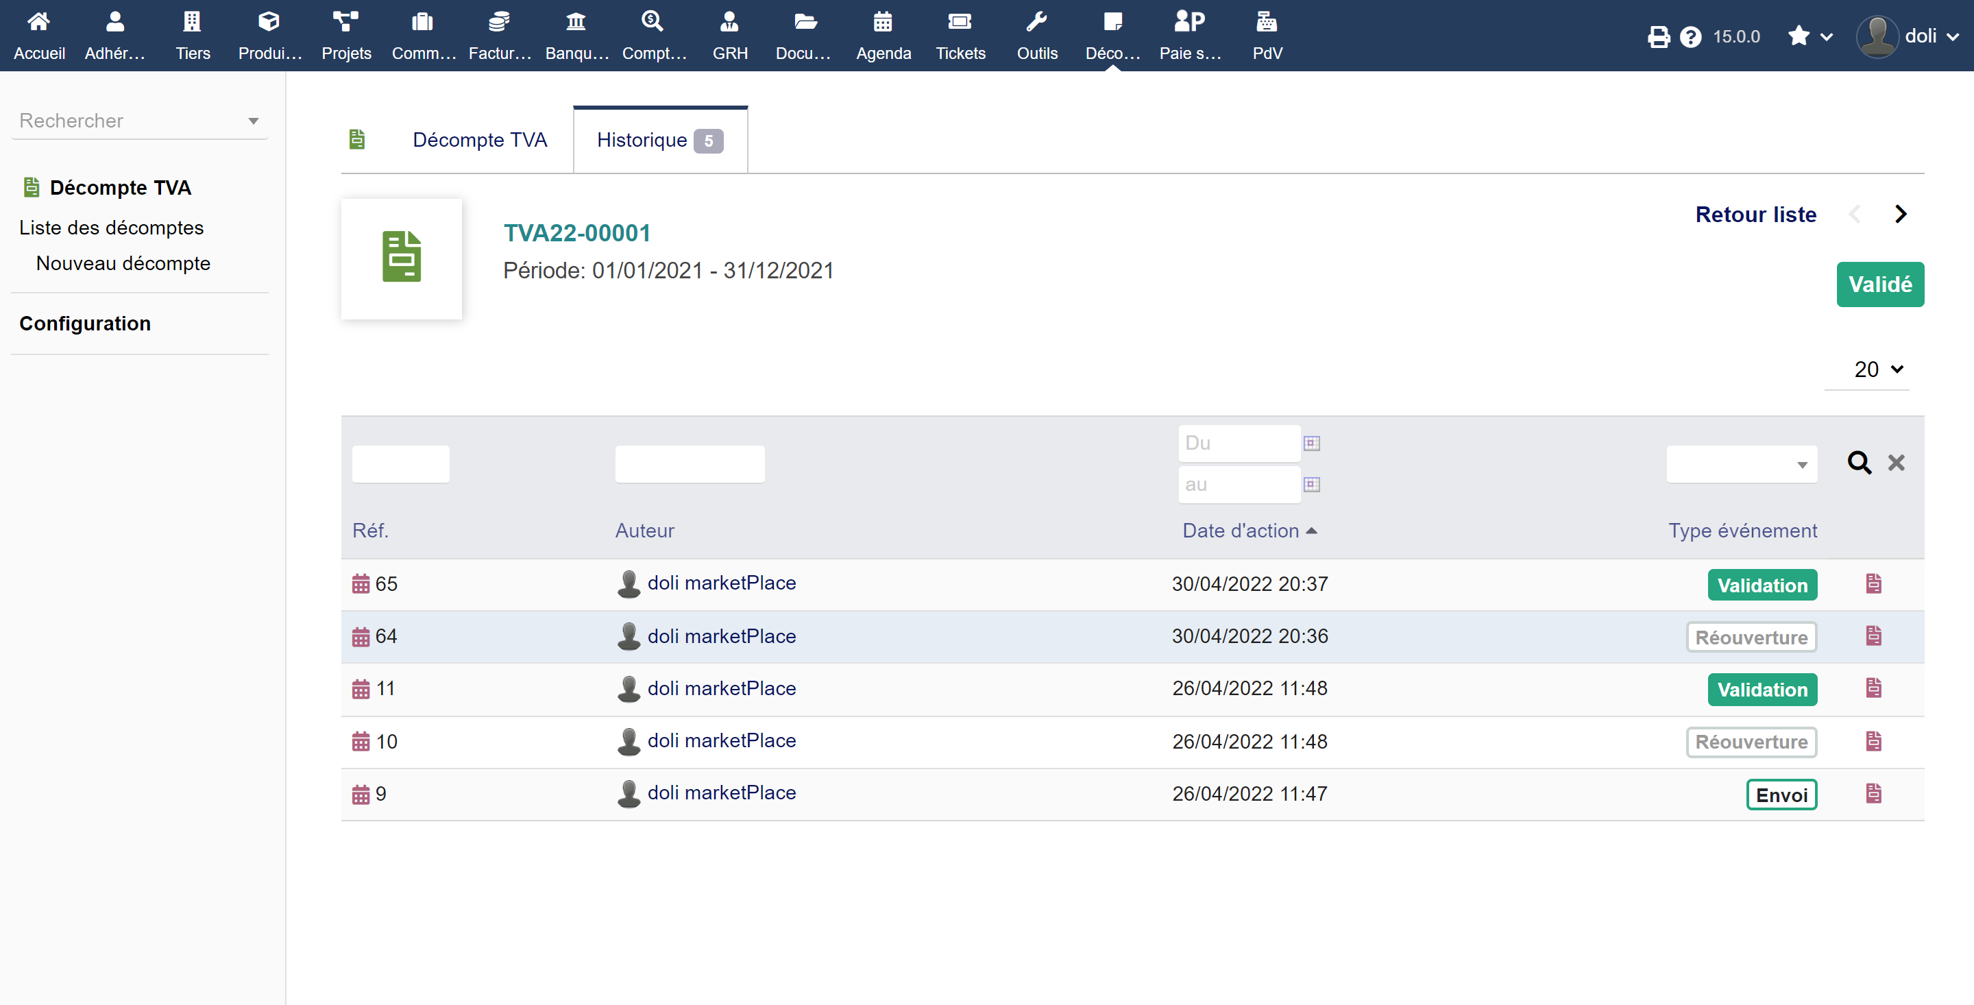Image resolution: width=1974 pixels, height=1005 pixels.
Task: Open 'Du' date calendar picker icon
Action: [1311, 443]
